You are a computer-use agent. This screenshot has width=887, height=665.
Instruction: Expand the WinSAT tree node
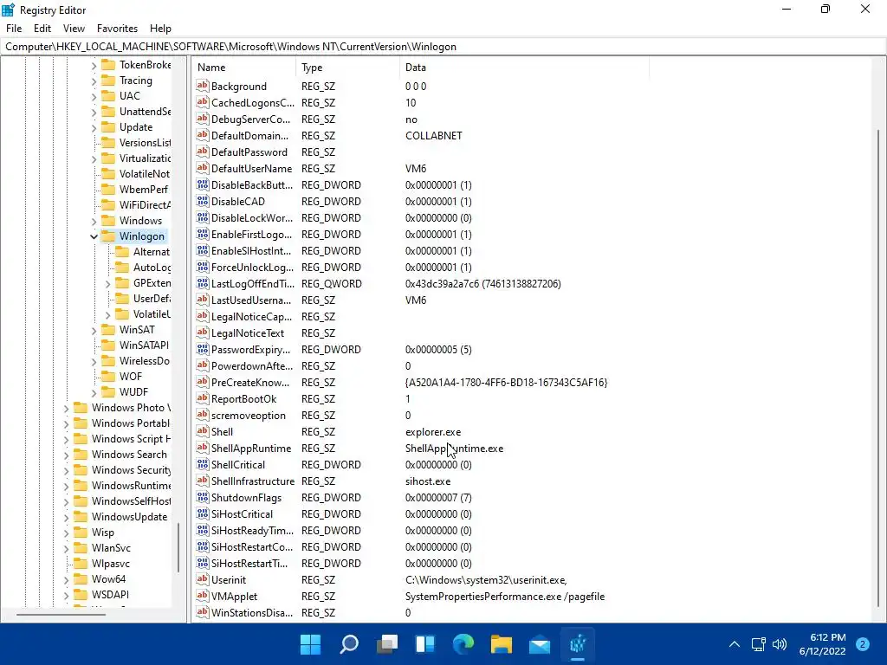point(94,330)
